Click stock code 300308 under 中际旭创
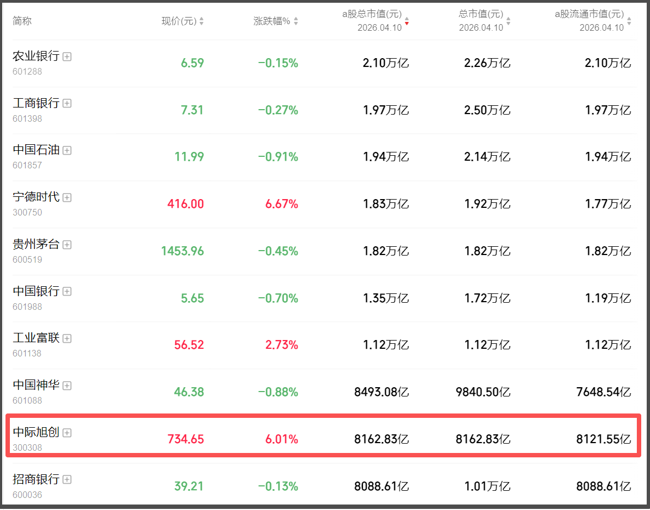The image size is (650, 510). 27,447
